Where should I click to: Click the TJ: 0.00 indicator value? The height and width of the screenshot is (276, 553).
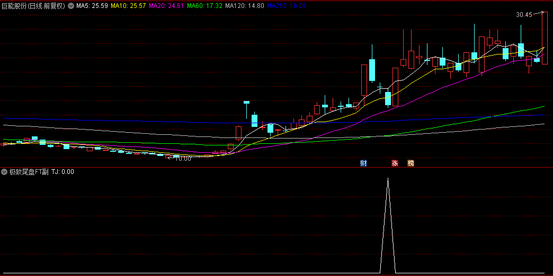tap(63, 172)
